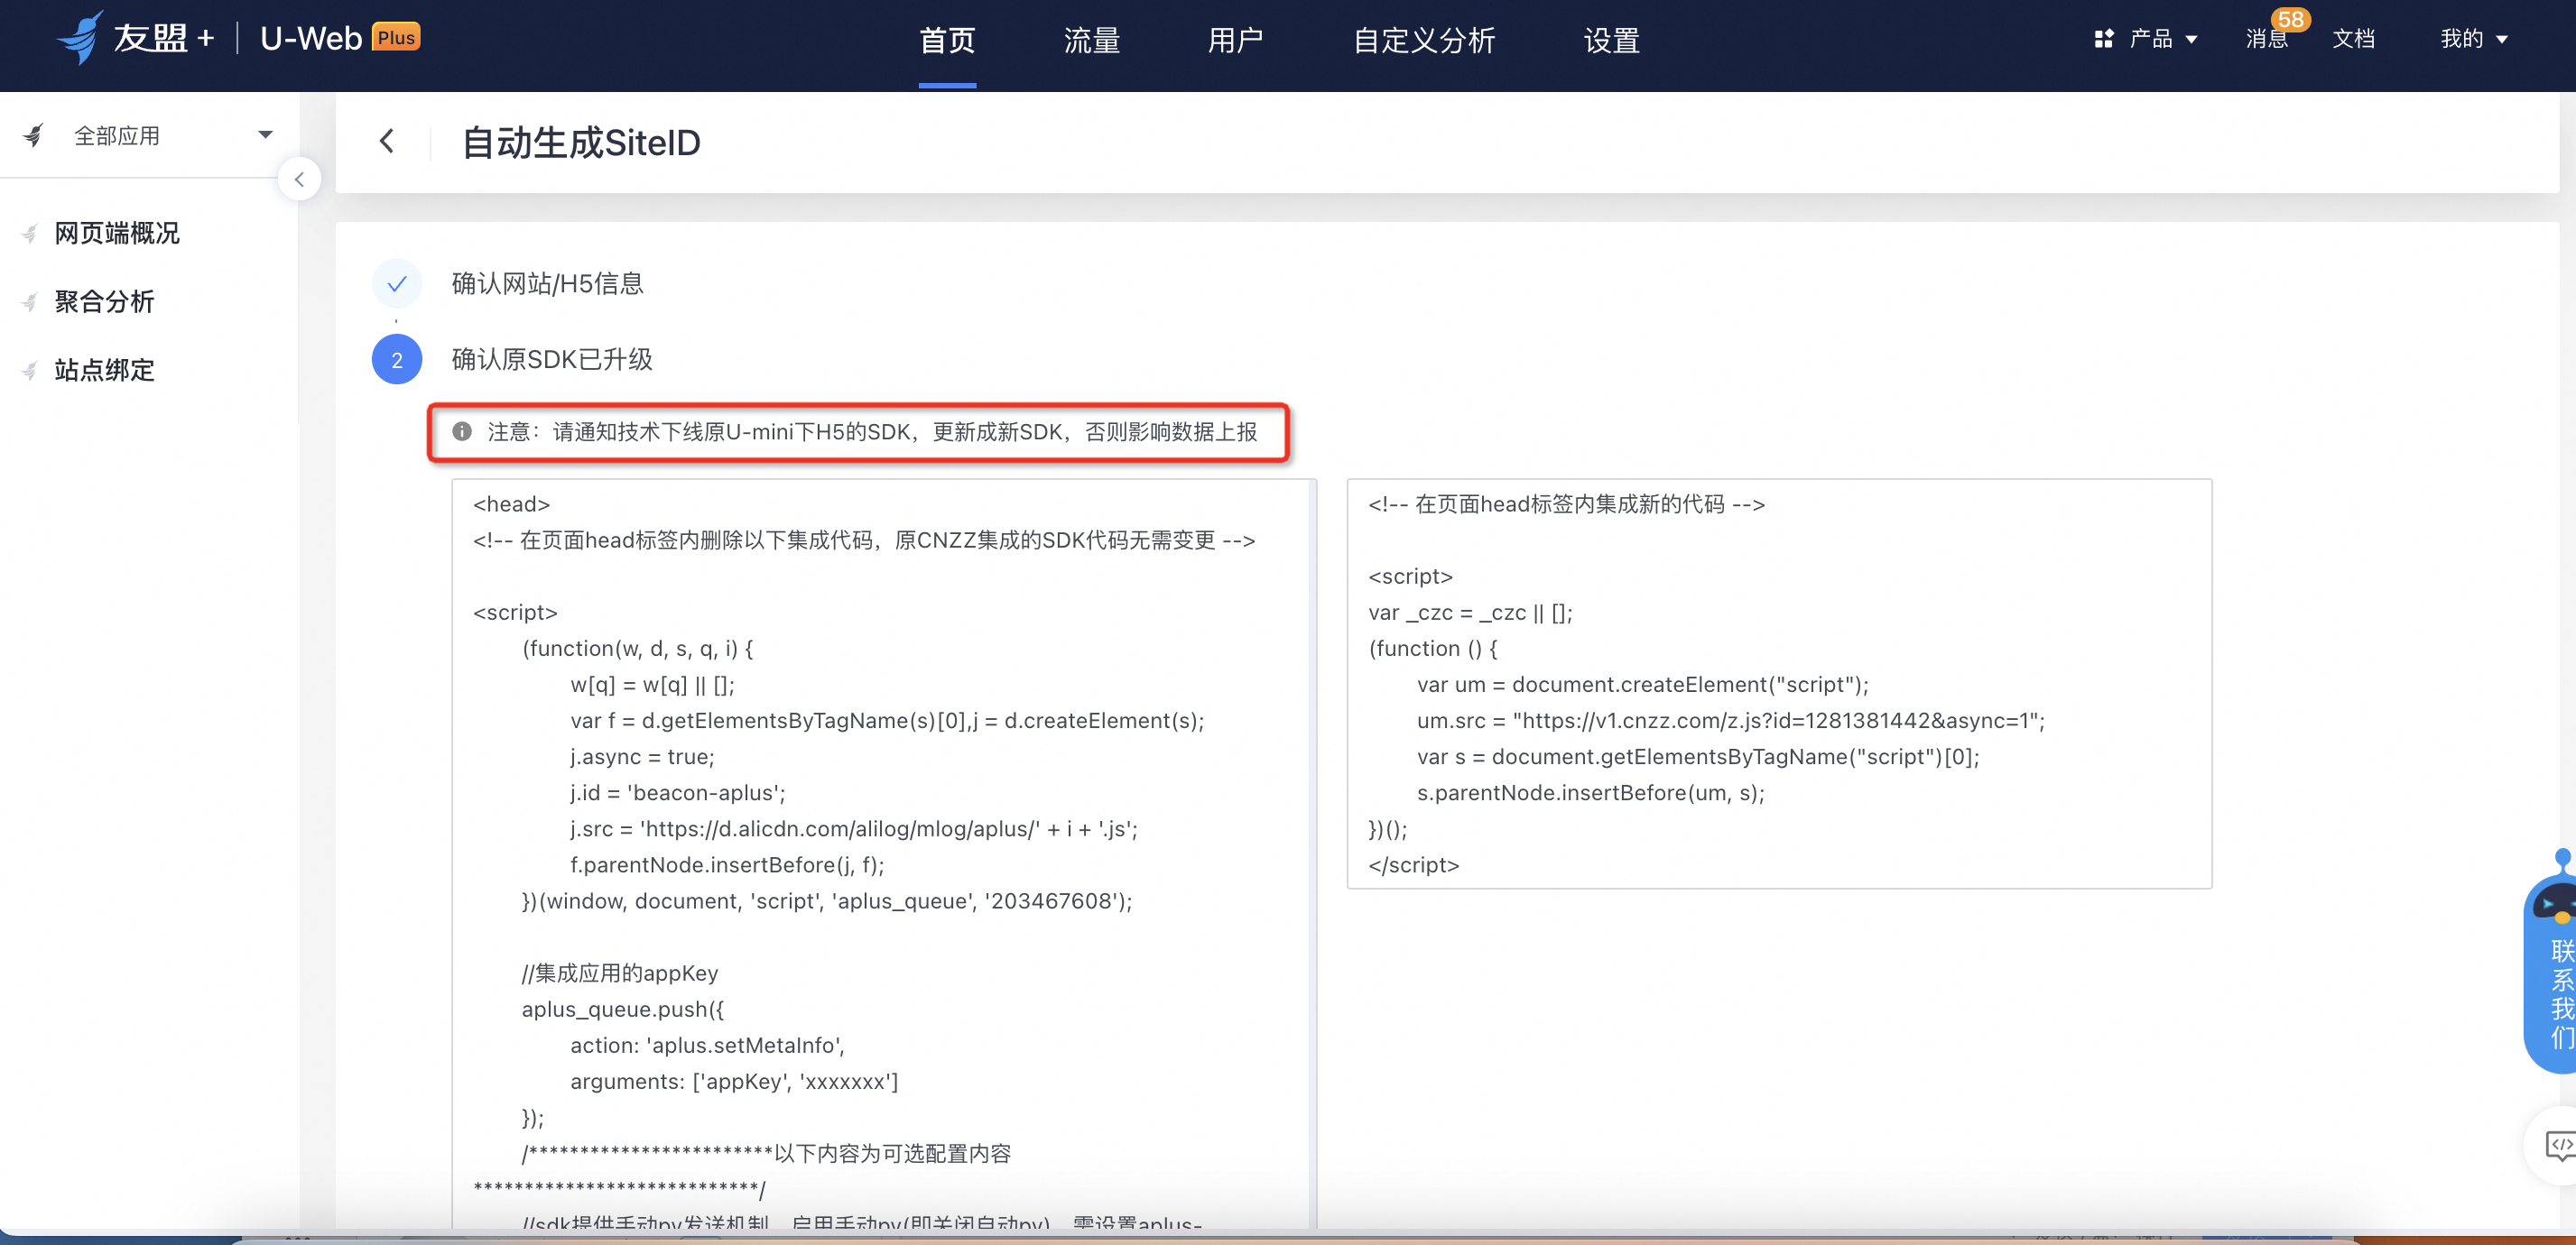Image resolution: width=2576 pixels, height=1245 pixels.
Task: Click the <head> tag line
Action: (x=512, y=504)
